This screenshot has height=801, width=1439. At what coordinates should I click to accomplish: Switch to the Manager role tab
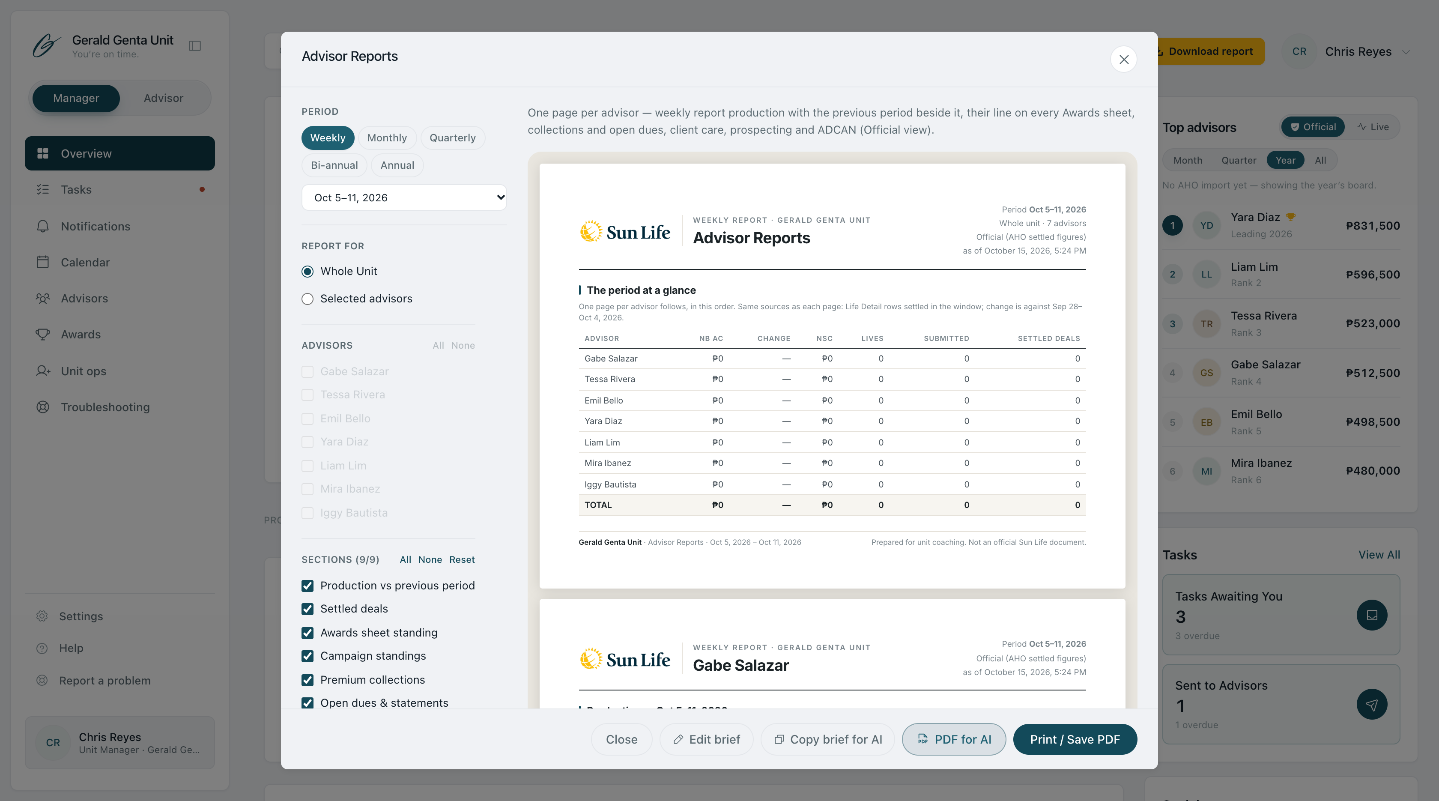point(76,98)
